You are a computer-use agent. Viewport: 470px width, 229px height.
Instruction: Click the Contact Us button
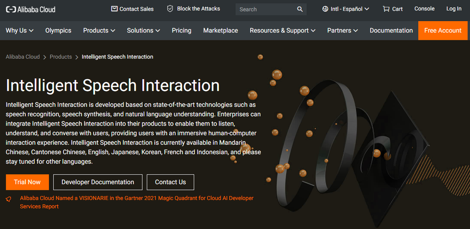pyautogui.click(x=170, y=182)
